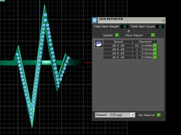Click the Round column header
The width and height of the screenshot is (181, 135).
coord(118,42)
